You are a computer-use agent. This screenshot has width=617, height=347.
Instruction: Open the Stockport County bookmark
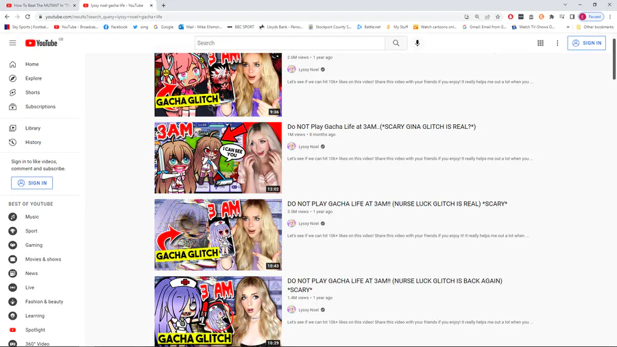click(330, 27)
